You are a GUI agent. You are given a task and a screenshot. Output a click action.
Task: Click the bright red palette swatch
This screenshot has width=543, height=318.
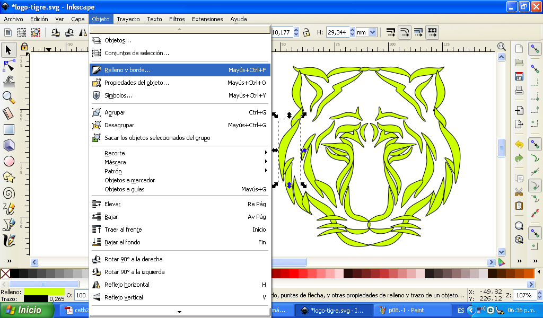pos(294,274)
